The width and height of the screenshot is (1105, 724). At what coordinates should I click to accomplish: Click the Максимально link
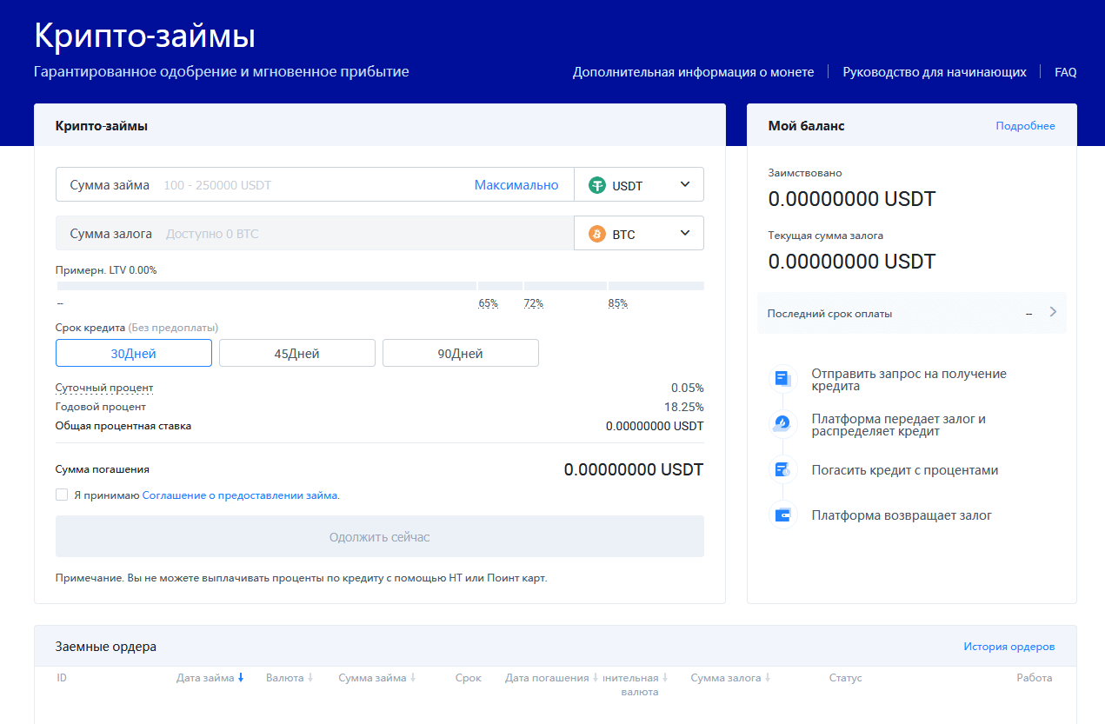[516, 185]
